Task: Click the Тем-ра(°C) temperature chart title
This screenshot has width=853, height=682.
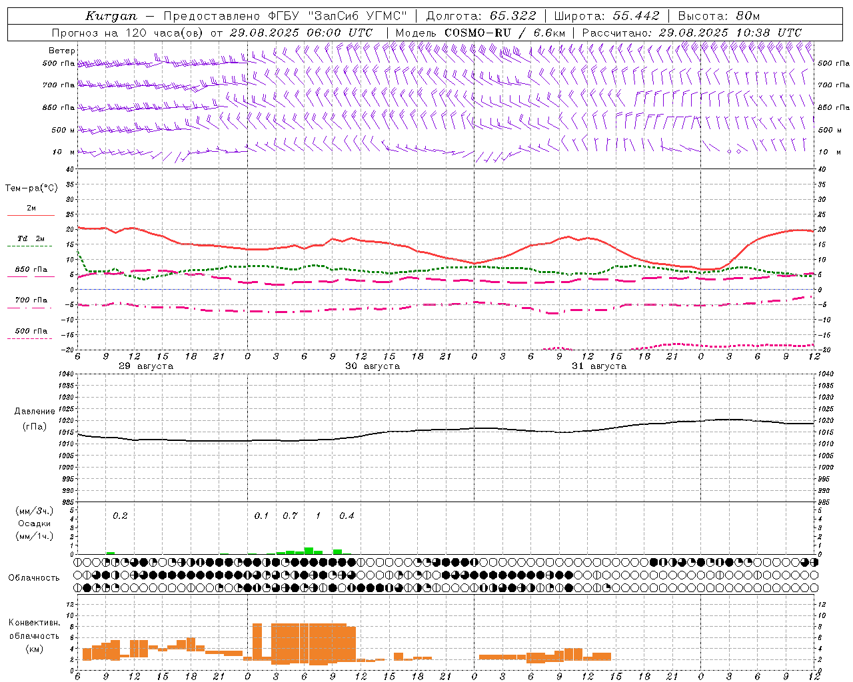Action: [31, 188]
